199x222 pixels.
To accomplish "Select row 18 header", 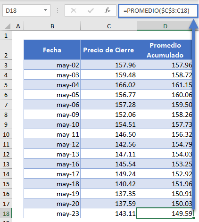I will click(6, 214).
